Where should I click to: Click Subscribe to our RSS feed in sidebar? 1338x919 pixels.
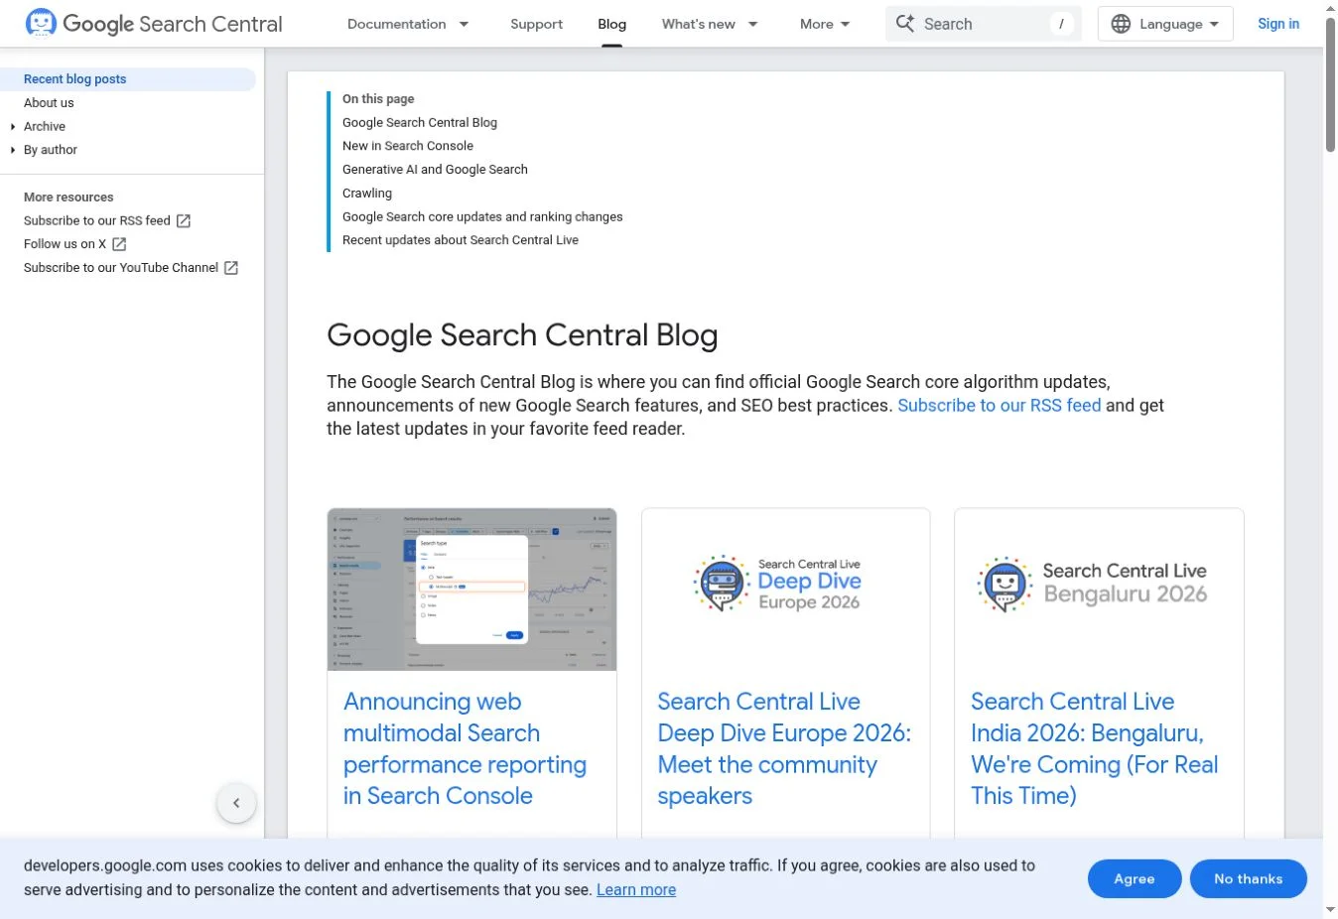[x=97, y=220]
